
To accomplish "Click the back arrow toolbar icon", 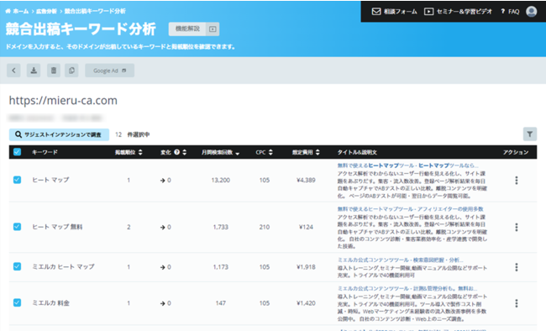I will click(13, 71).
